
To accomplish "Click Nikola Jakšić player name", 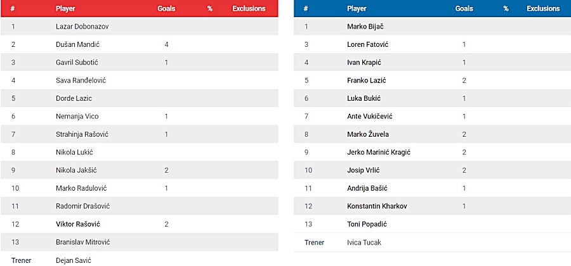I will 76,170.
